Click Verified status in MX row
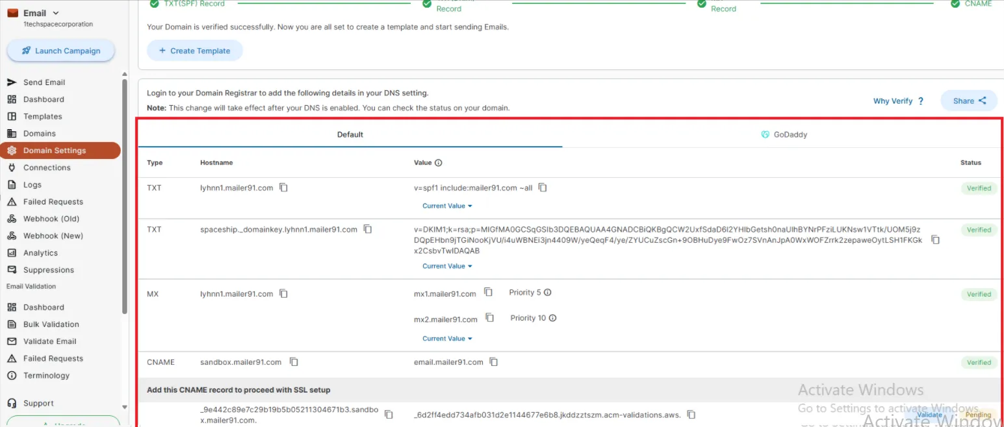The width and height of the screenshot is (1004, 427). point(979,294)
